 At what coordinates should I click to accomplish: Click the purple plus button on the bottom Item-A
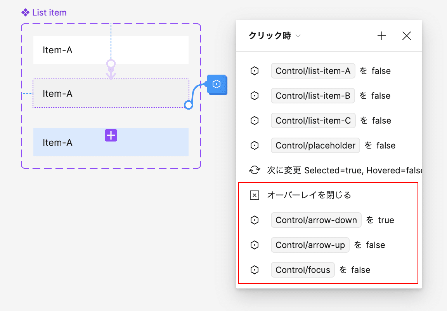111,135
